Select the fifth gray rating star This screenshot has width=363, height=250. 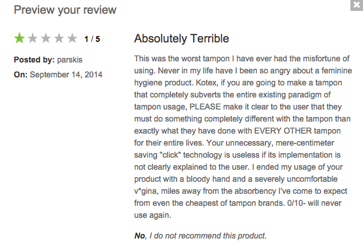pyautogui.click(x=72, y=38)
